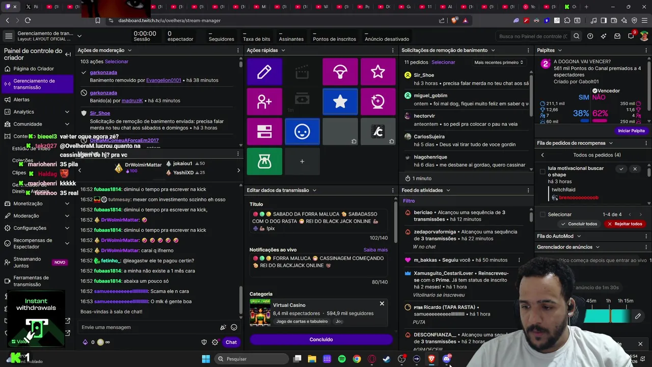Reject lula motivacional request with X

(x=635, y=169)
